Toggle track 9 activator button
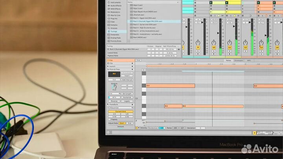The width and height of the screenshot is (283, 159). click(198, 48)
